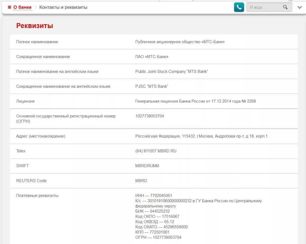Focus the Я ищу search field
The image size is (306, 244).
pos(269,7)
